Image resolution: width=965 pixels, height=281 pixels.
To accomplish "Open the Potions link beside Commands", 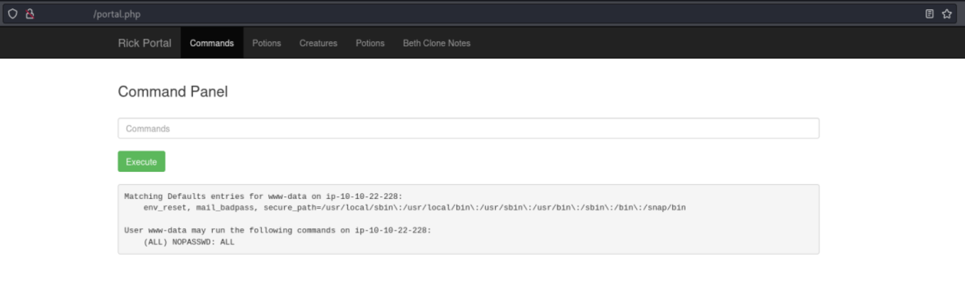I will (x=267, y=43).
